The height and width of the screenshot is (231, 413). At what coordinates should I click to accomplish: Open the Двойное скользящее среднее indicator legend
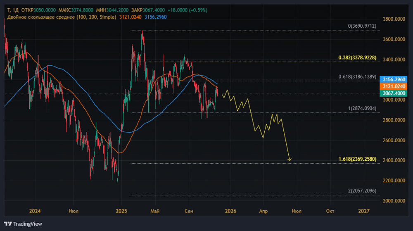(x=61, y=17)
